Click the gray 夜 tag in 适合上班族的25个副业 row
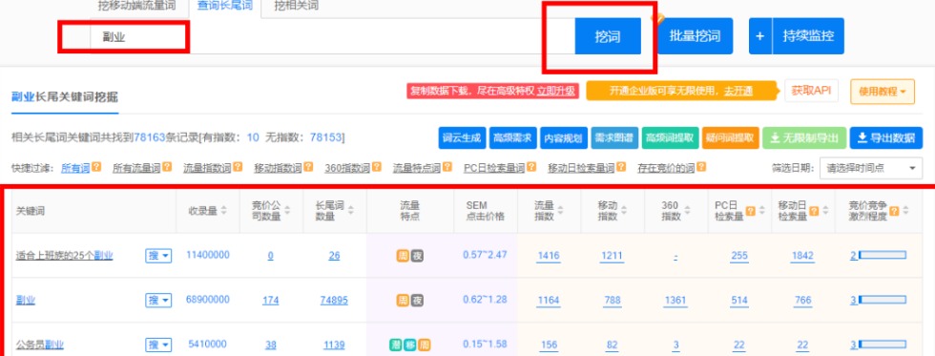The width and height of the screenshot is (935, 356). 418,256
